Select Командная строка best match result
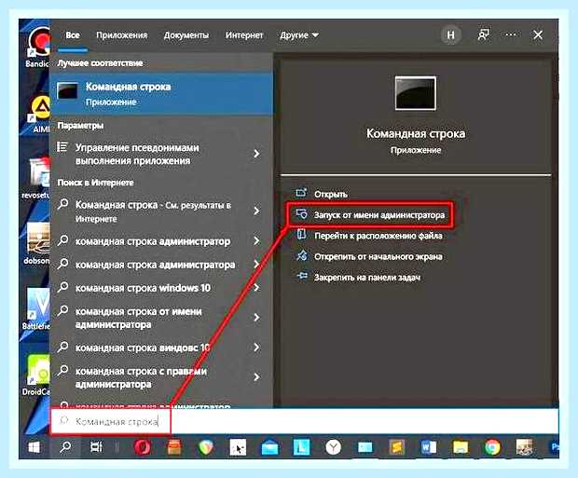Image resolution: width=578 pixels, height=478 pixels. (x=161, y=94)
